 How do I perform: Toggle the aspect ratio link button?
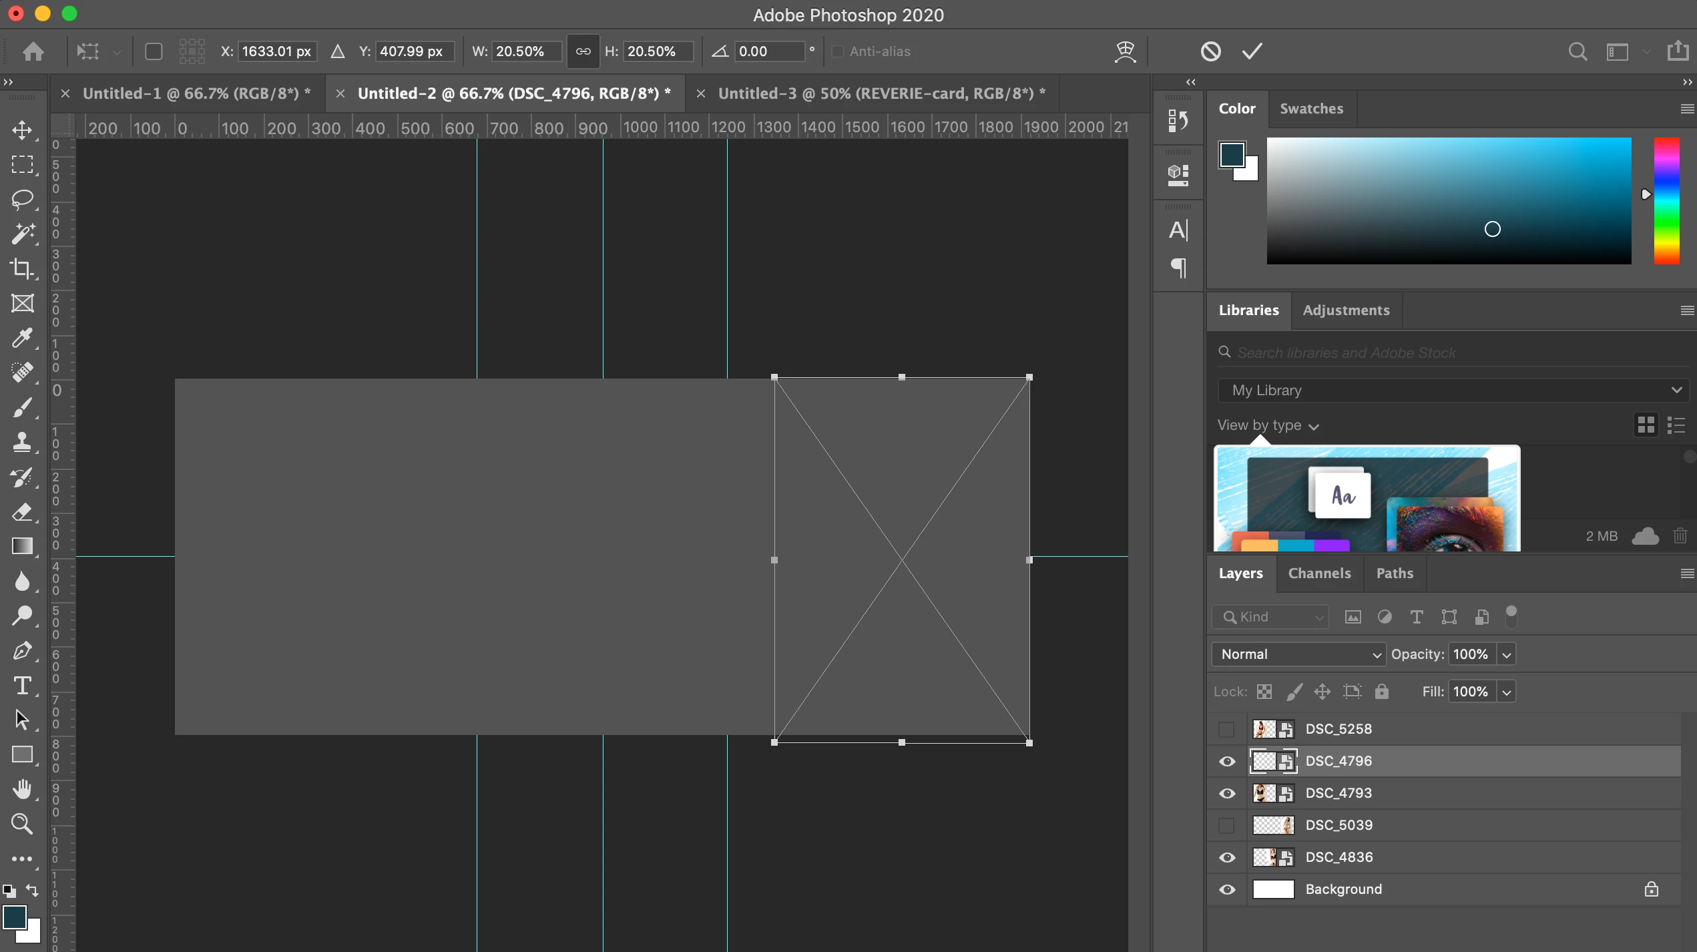click(583, 51)
